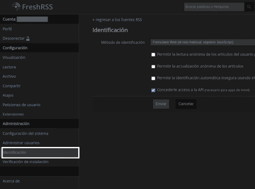
Task: Open Visualización settings page
Action: click(x=14, y=57)
